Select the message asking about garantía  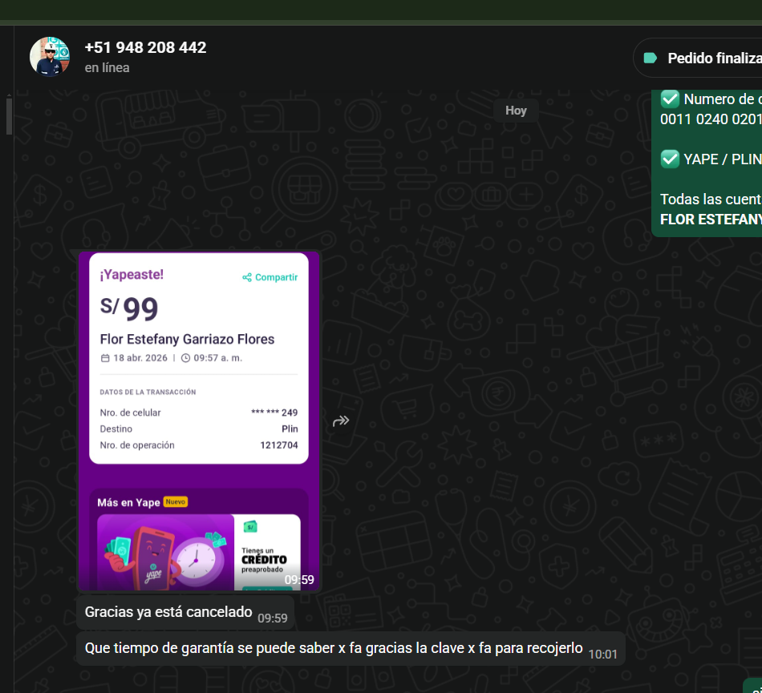tap(334, 649)
